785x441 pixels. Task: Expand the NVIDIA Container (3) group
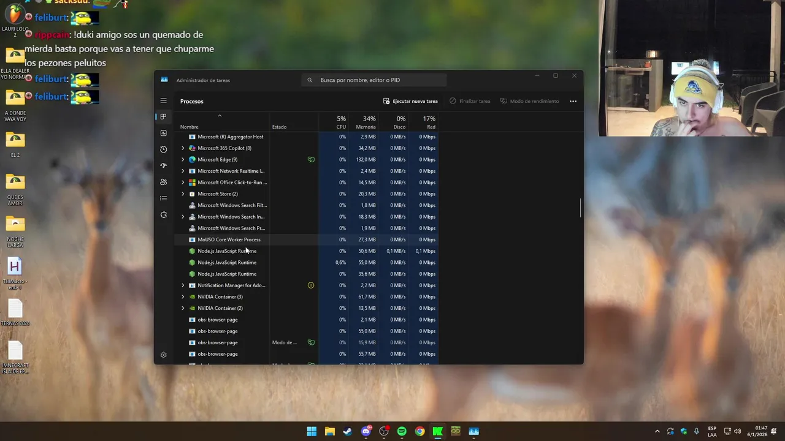tap(182, 296)
